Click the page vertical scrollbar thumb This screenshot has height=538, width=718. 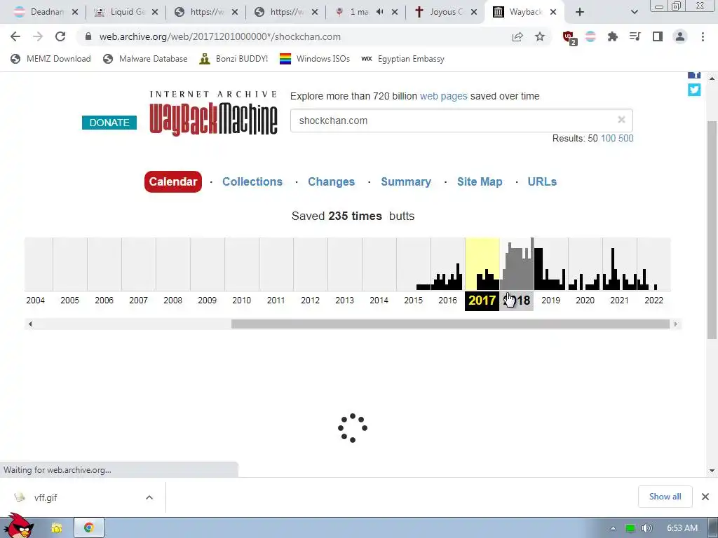[712, 230]
